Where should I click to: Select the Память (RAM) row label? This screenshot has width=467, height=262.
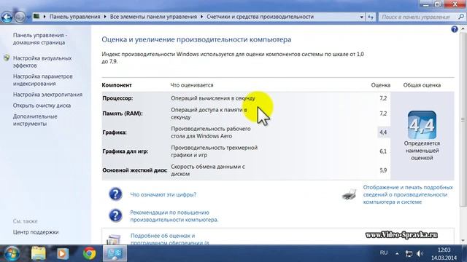tap(123, 114)
